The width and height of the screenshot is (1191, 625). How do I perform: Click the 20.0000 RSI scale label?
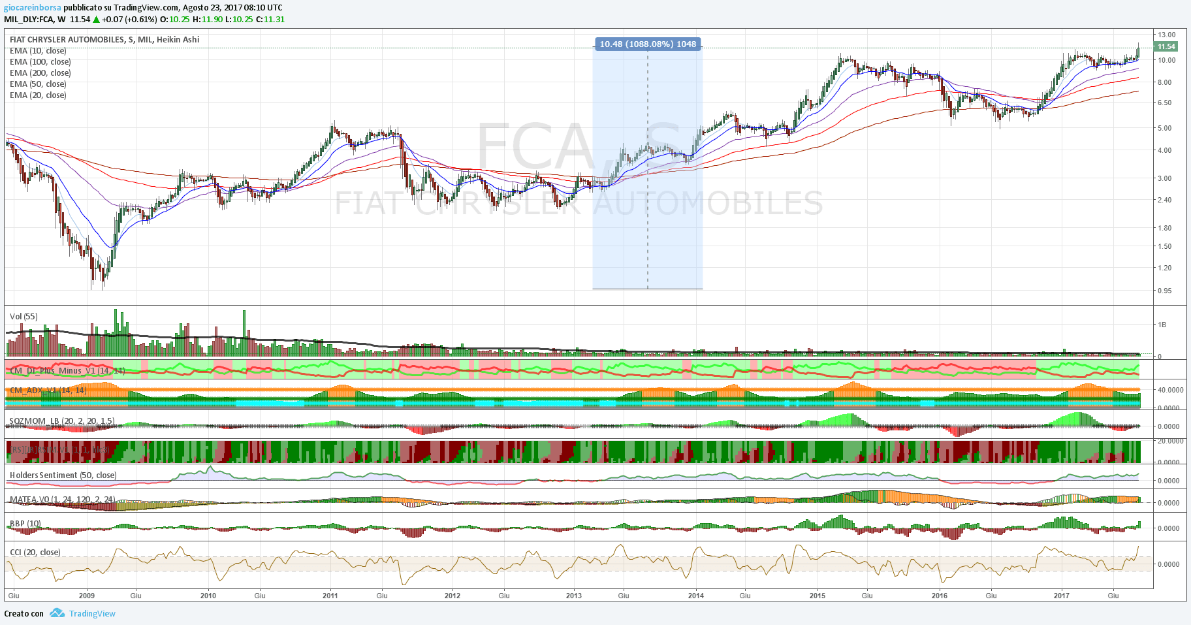(x=1170, y=440)
